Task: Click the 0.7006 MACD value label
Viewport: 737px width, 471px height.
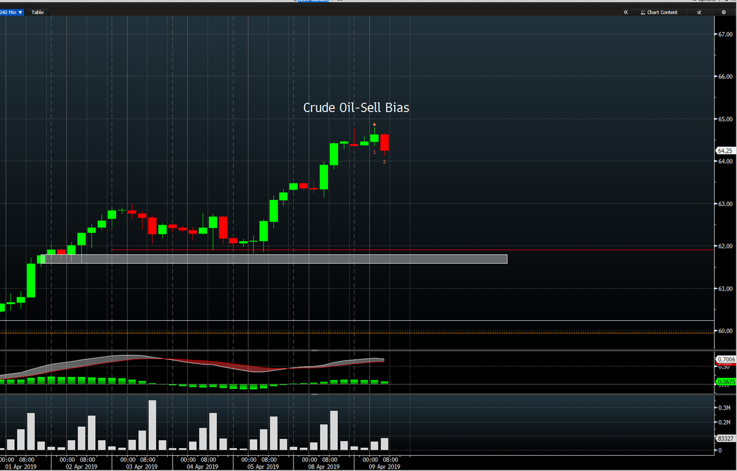Action: coord(725,359)
